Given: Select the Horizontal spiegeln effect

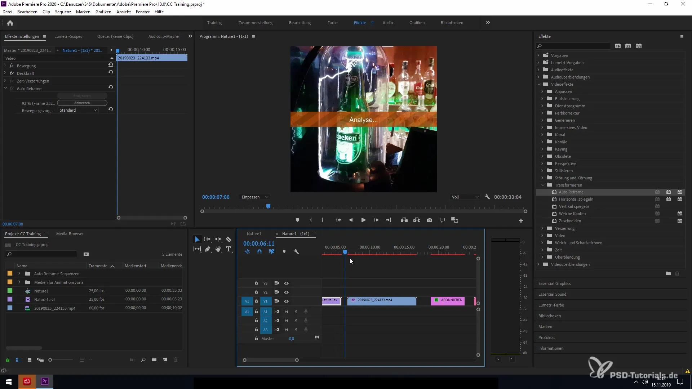Looking at the screenshot, I should (x=576, y=199).
